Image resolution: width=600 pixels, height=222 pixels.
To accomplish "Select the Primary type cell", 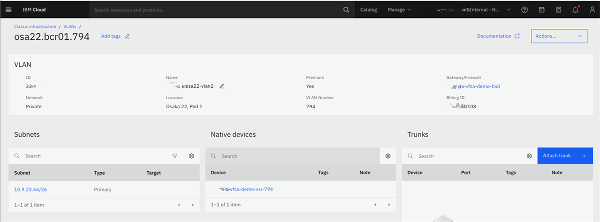I will pos(102,189).
